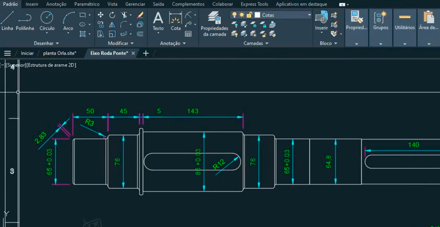Viewport: 440px width, 227px height.
Task: Click the Cotas layer color swatch
Action: pyautogui.click(x=257, y=15)
